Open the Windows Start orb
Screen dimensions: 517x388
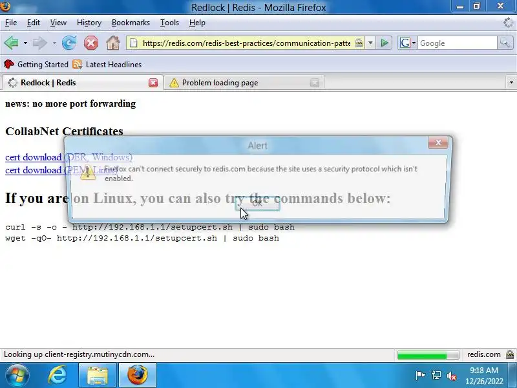17,375
